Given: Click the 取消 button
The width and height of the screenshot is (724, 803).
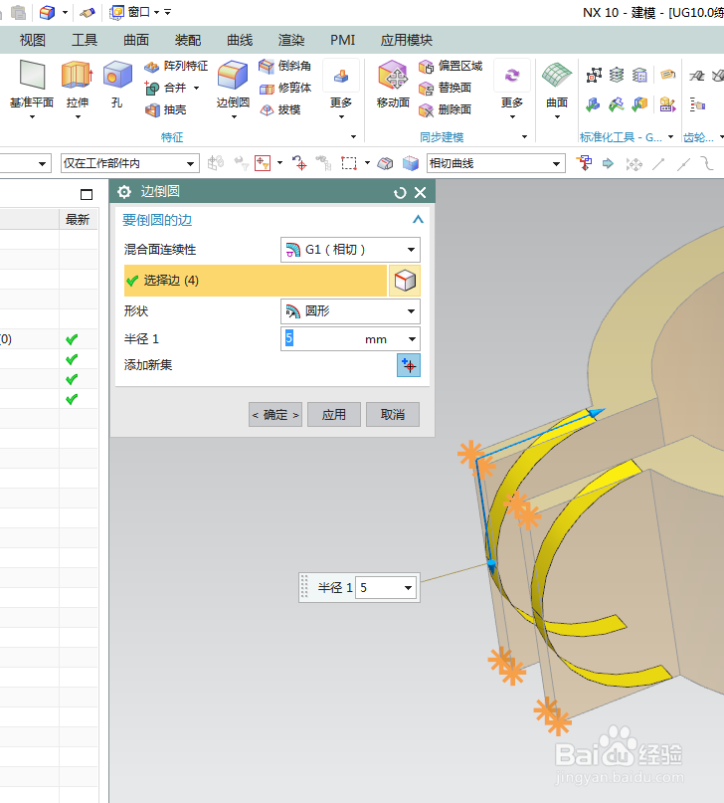Looking at the screenshot, I should click(393, 414).
